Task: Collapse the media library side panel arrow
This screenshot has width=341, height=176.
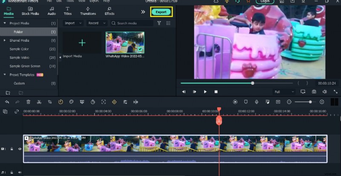Action: tap(60, 58)
